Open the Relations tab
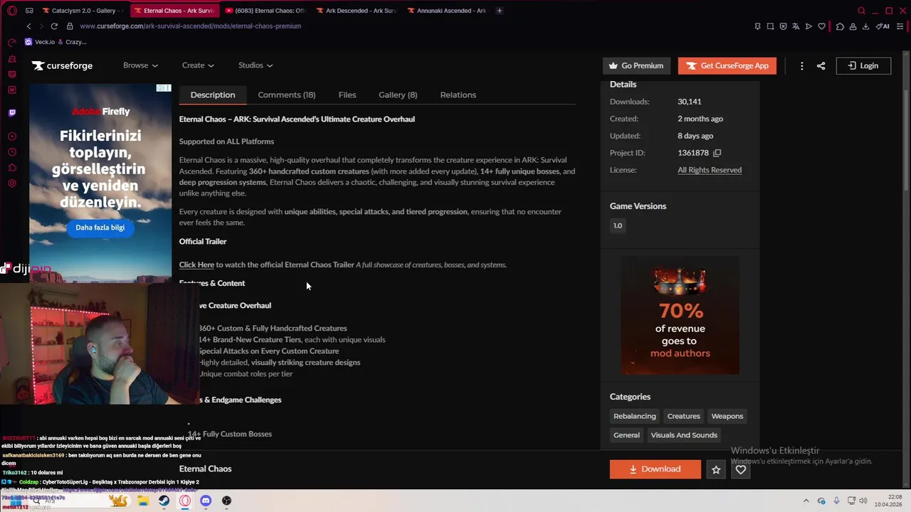 coord(458,95)
